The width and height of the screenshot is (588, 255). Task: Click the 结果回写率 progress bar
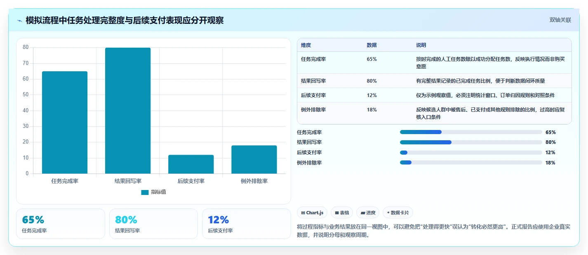coord(471,142)
